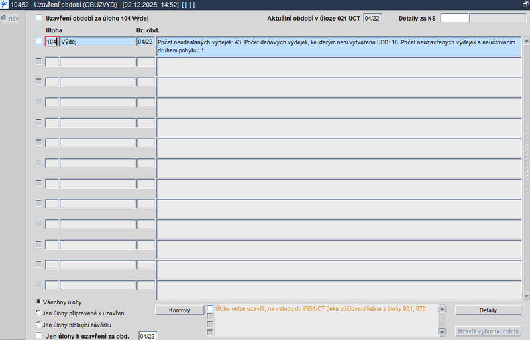Click the controls message list scroll down arrow

pyautogui.click(x=442, y=331)
